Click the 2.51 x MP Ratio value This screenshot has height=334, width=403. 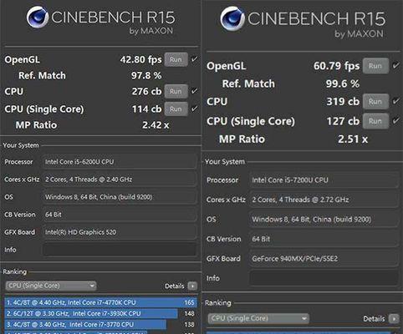pos(353,139)
